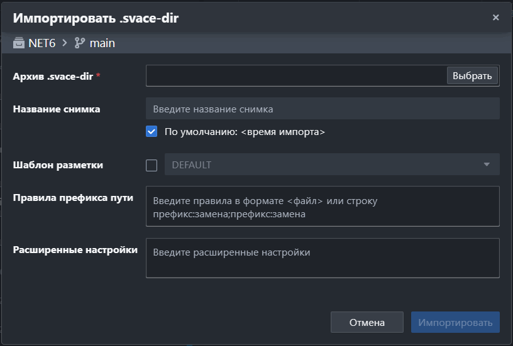Click the Выбрать button
This screenshot has width=513, height=346.
472,75
